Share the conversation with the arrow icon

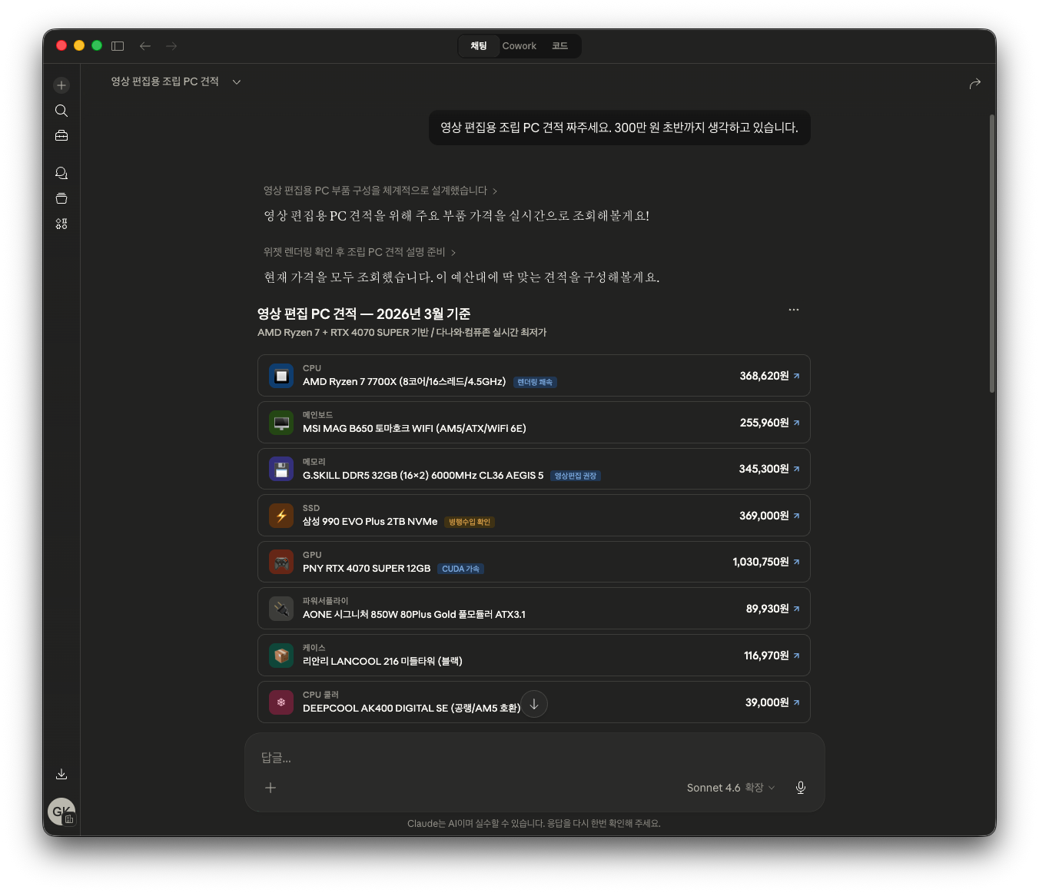[x=974, y=83]
